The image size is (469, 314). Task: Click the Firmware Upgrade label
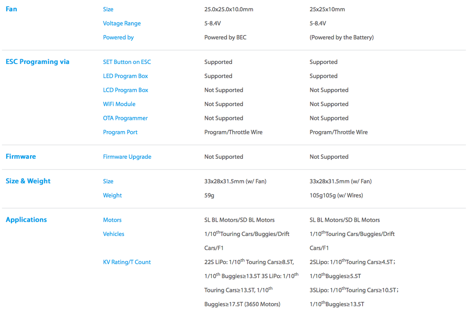pos(127,157)
